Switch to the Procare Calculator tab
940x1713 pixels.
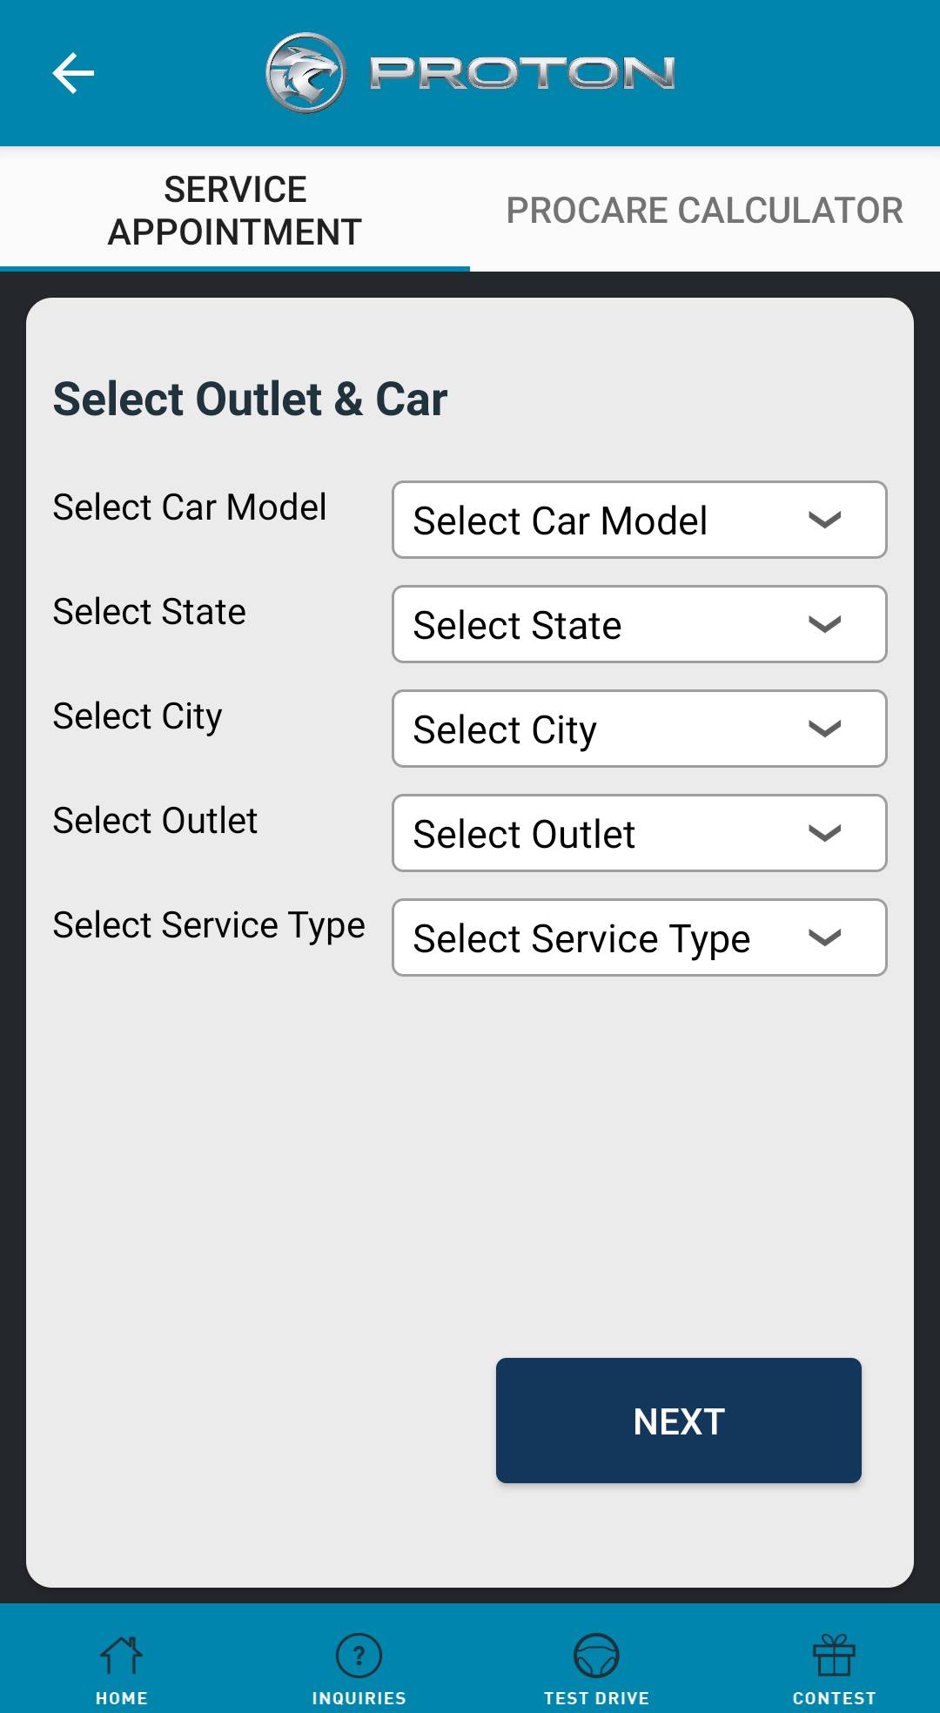[704, 210]
